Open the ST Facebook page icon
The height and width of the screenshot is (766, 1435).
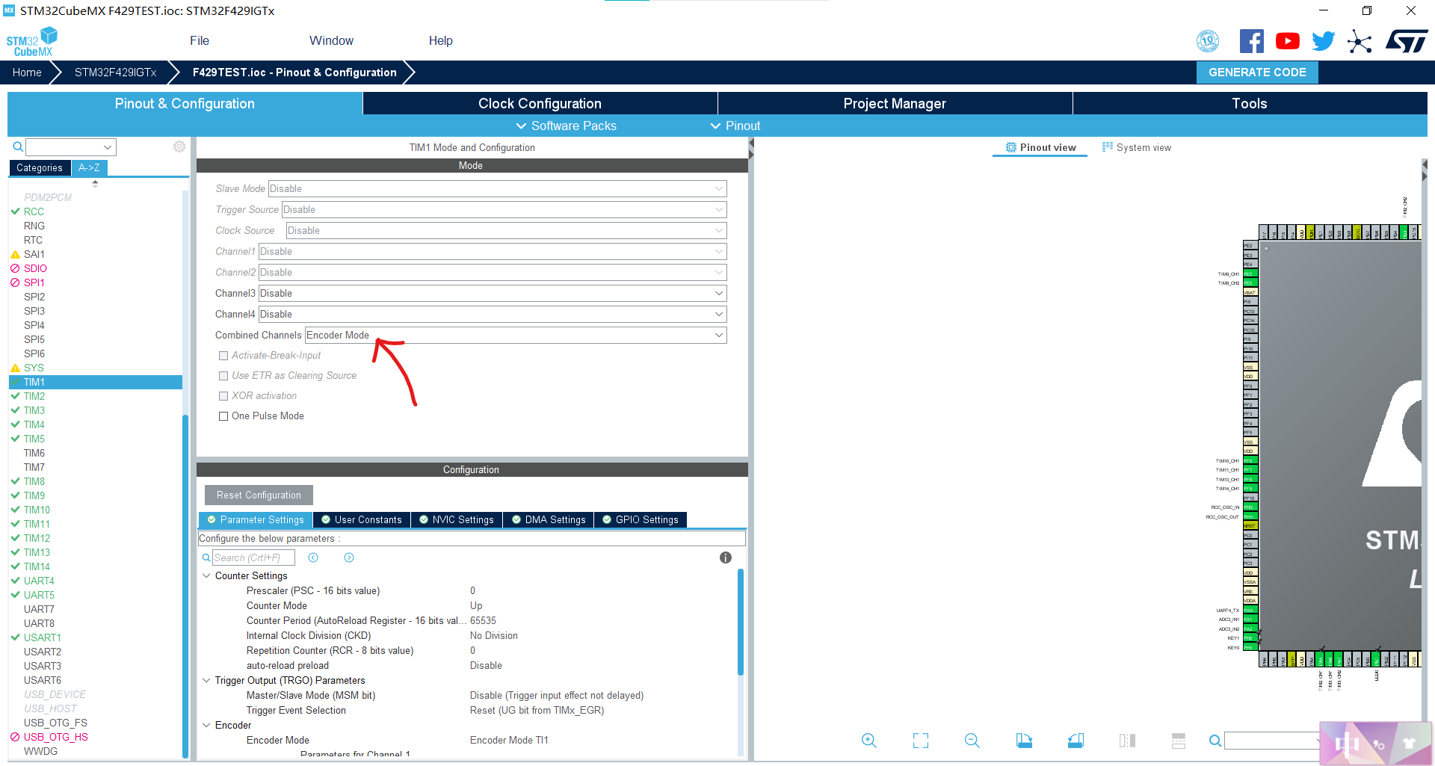(1251, 41)
